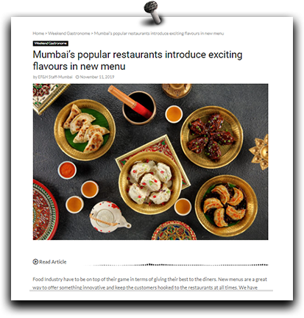The width and height of the screenshot is (304, 318).
Task: Click the paragraph starting with Food Industry
Action: click(150, 283)
